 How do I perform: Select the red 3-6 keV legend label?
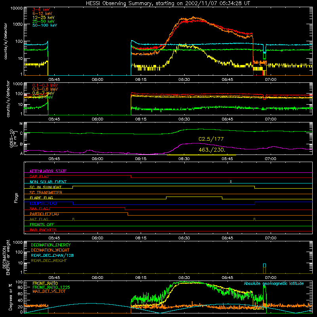(41, 10)
